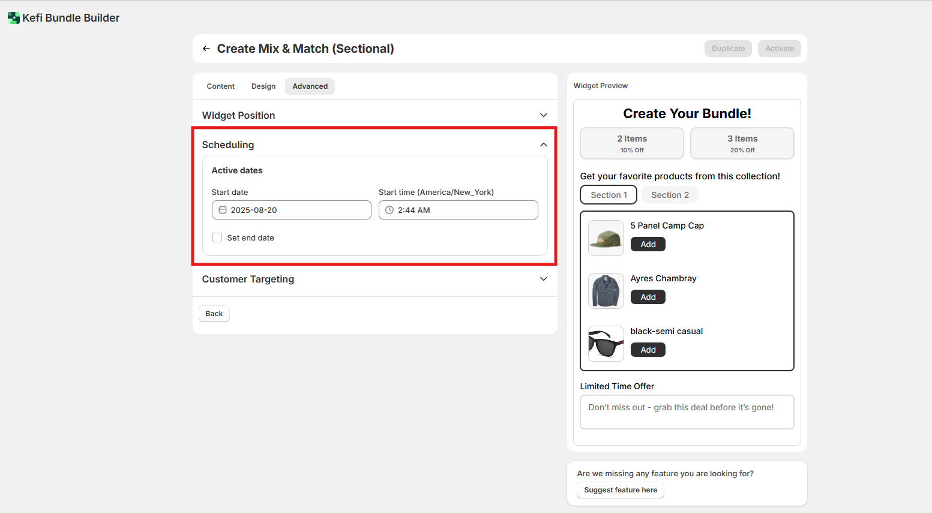Click the black-semi casual sunglasses image
932x514 pixels.
pyautogui.click(x=606, y=344)
